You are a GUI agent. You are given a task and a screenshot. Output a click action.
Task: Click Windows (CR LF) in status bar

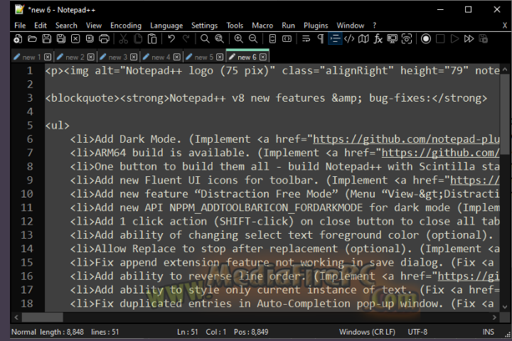[367, 332]
